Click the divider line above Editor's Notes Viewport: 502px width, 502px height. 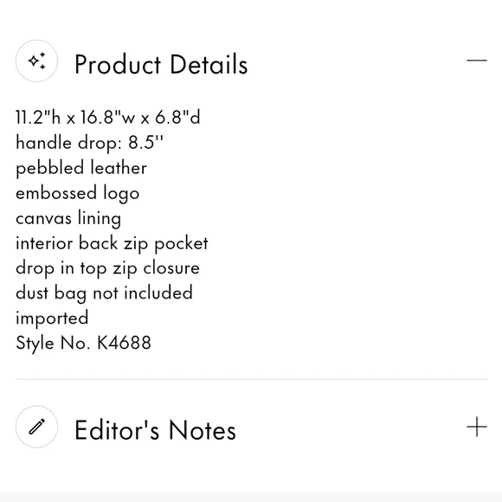coord(251,379)
